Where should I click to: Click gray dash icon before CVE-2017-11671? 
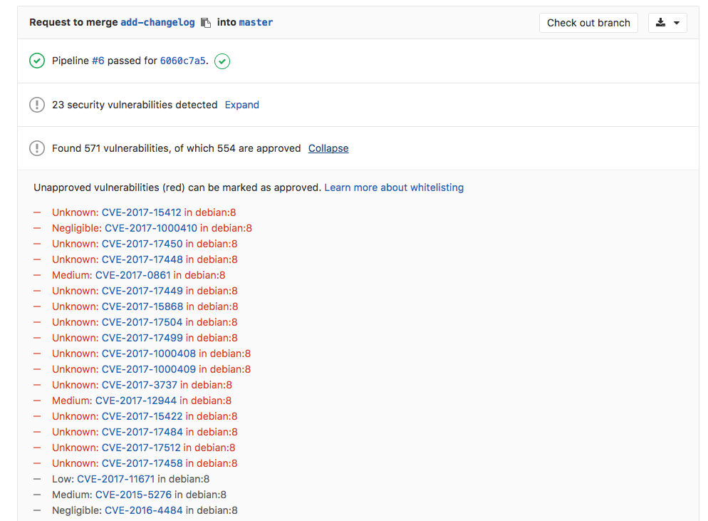(x=36, y=478)
